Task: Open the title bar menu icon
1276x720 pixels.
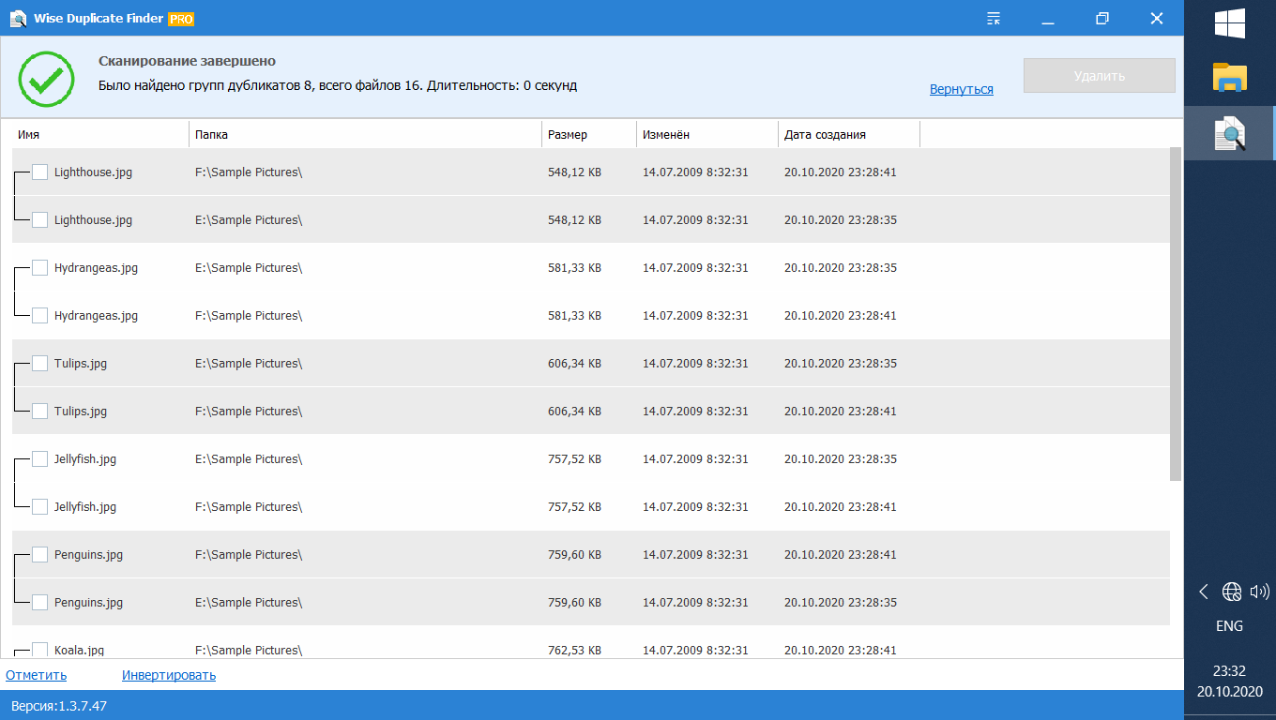Action: point(995,19)
